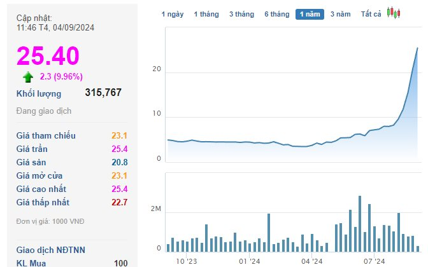Switch chart to candlestick view icon
Image resolution: width=428 pixels, height=267 pixels.
tap(394, 13)
